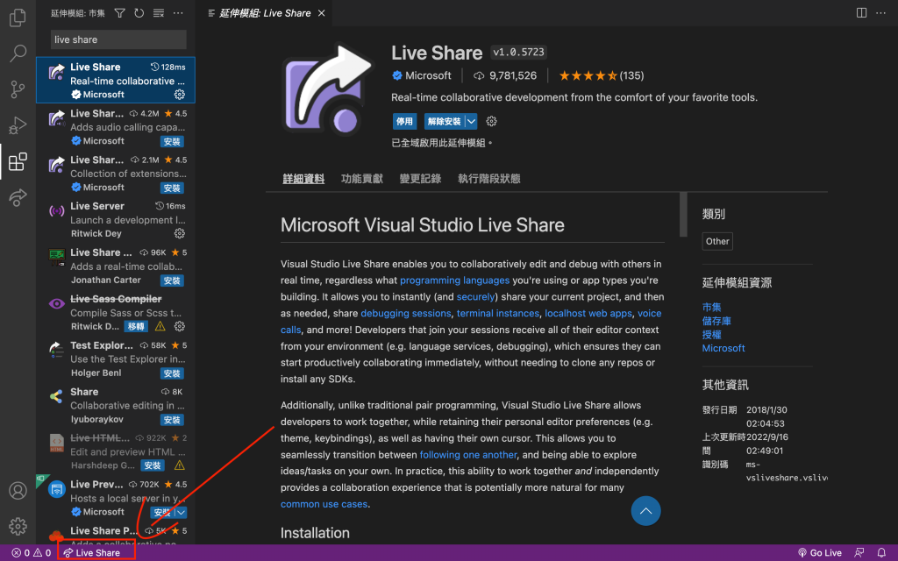This screenshot has width=898, height=561.
Task: Close the Live Share extension tab
Action: pos(321,12)
